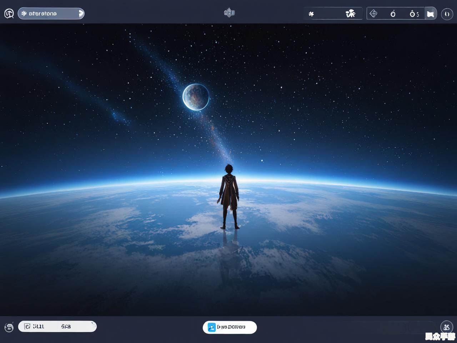This screenshot has width=457, height=343.
Task: Click the blue avatar icon in the bottom center button
Action: (212, 327)
